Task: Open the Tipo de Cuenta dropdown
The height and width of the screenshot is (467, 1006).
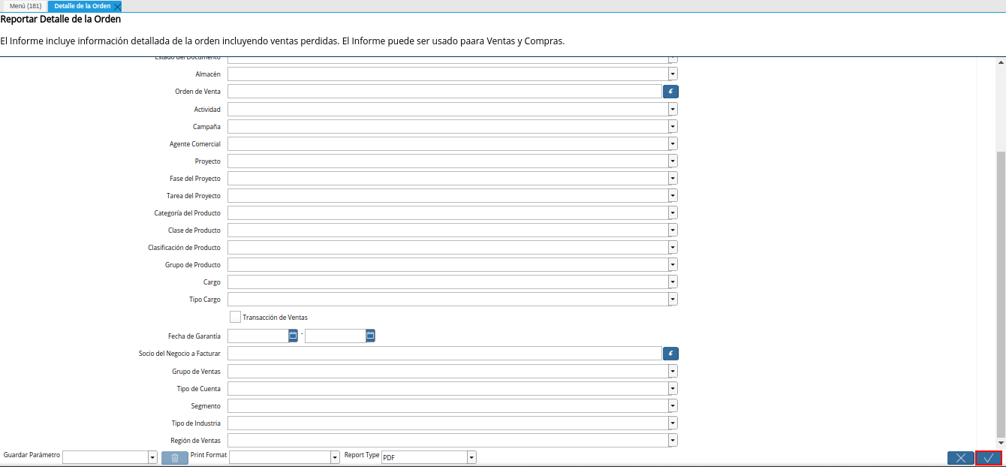Action: pos(673,388)
